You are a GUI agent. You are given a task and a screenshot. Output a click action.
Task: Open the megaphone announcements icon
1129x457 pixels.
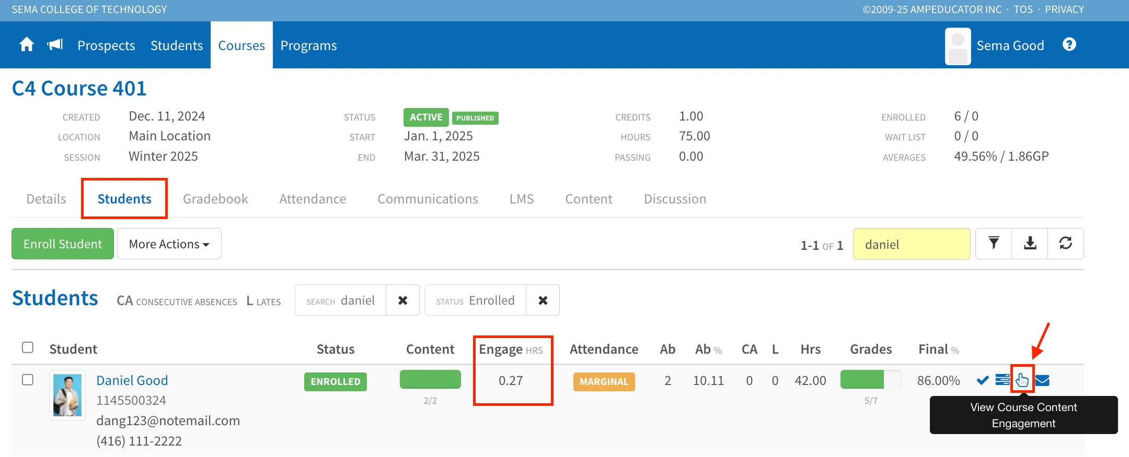click(55, 45)
